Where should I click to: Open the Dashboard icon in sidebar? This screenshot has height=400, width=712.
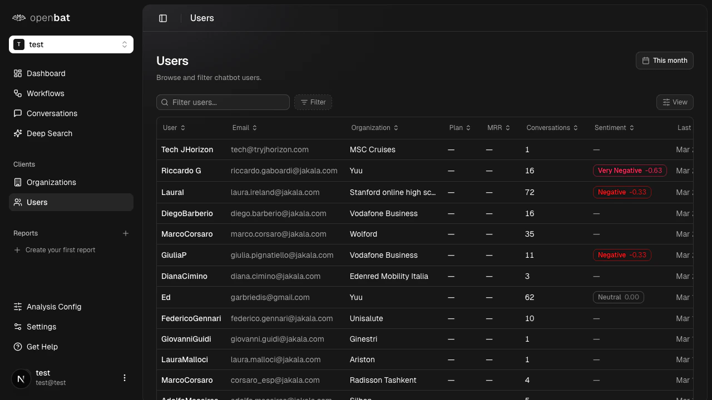click(18, 73)
